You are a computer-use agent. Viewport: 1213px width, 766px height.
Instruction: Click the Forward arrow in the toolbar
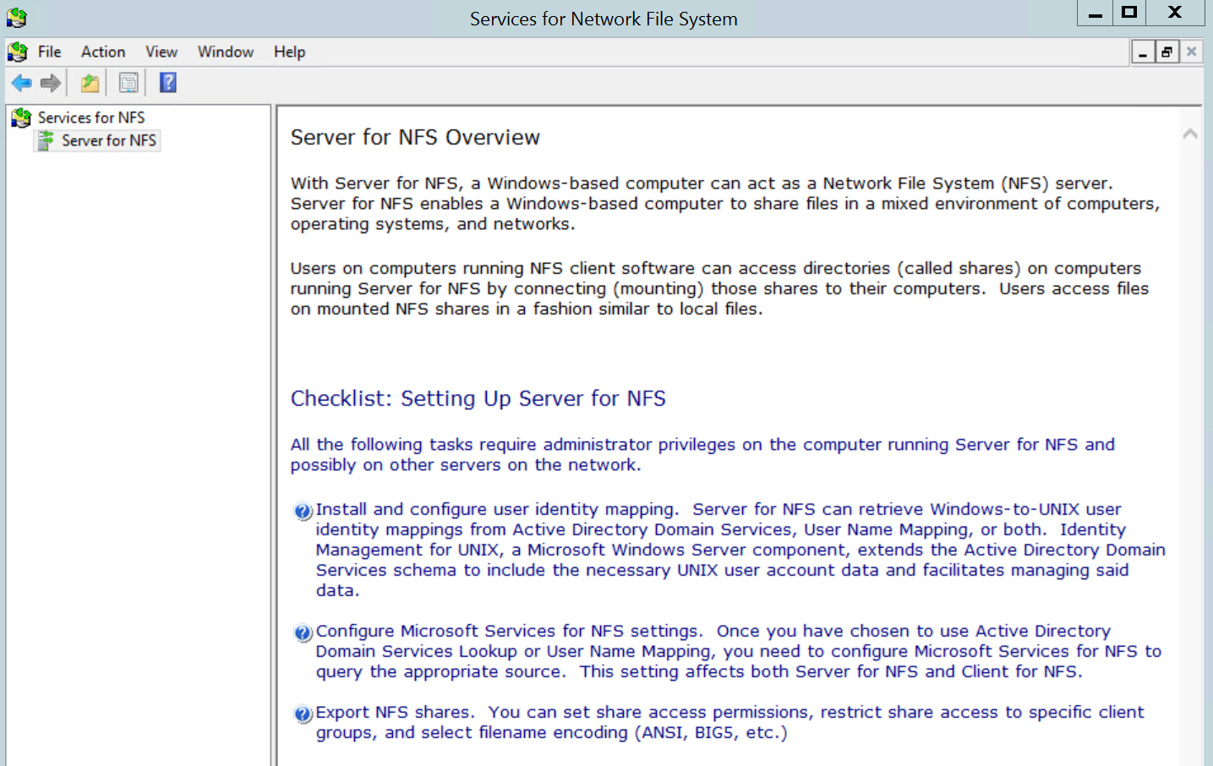(51, 83)
